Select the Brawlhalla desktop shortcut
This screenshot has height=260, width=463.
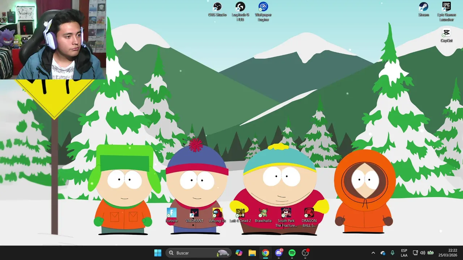263,216
